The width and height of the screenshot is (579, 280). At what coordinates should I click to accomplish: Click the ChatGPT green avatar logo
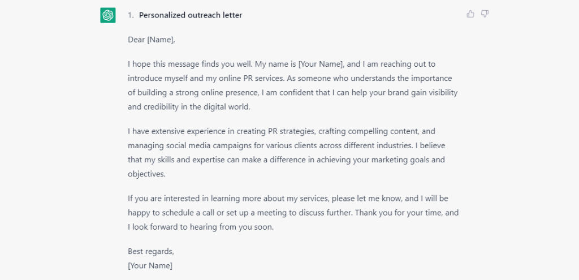coord(108,15)
